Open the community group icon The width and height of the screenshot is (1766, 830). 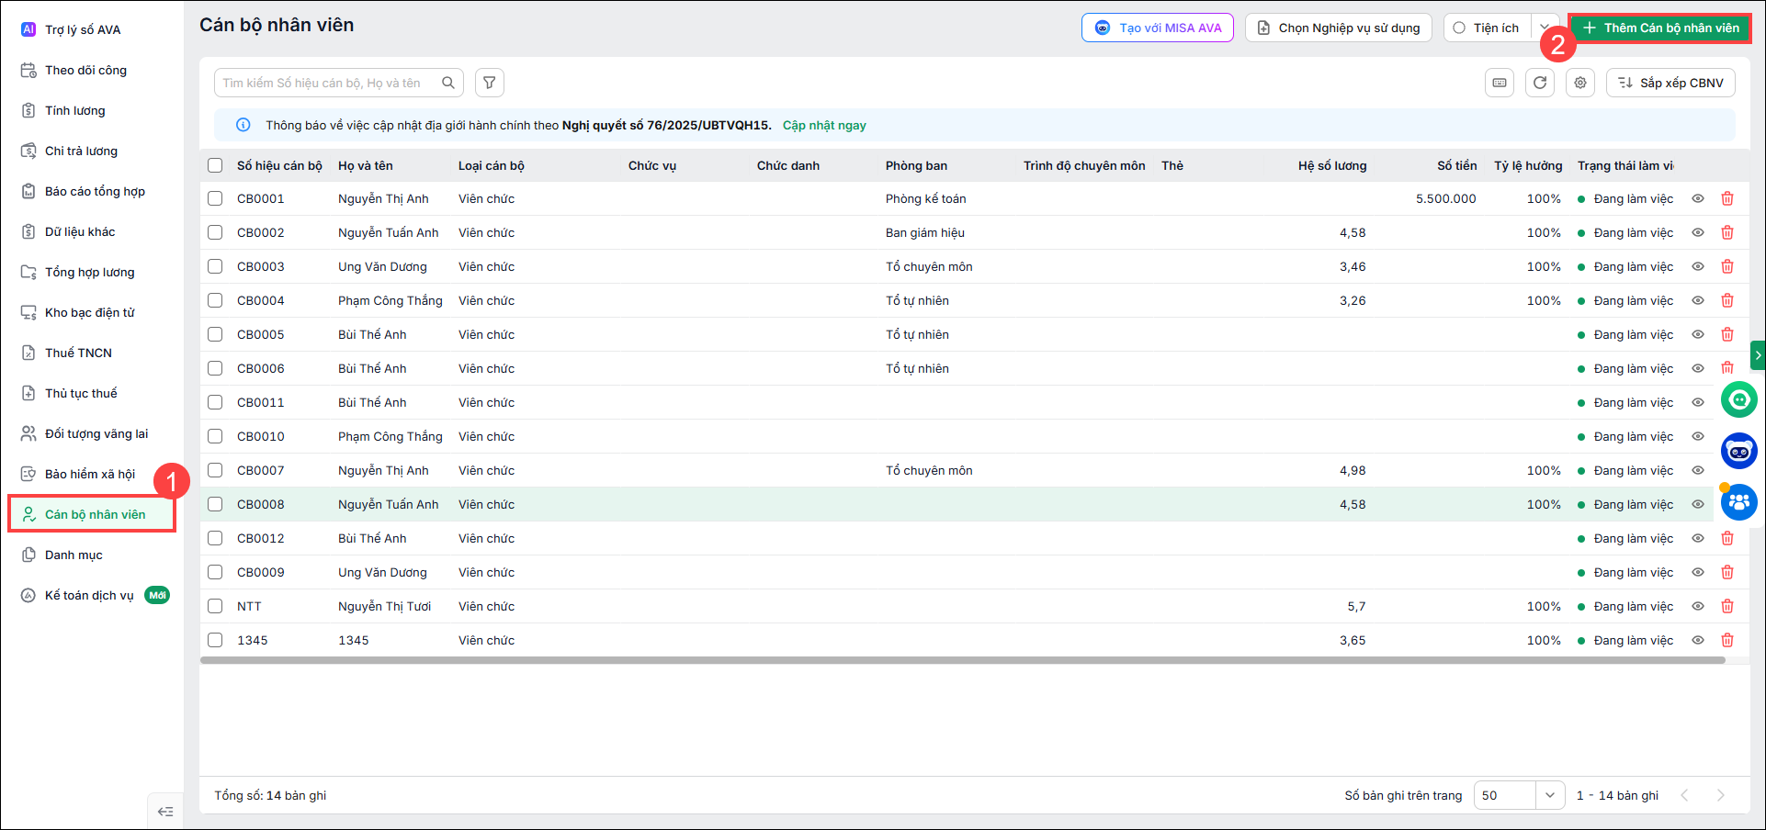coord(1739,502)
